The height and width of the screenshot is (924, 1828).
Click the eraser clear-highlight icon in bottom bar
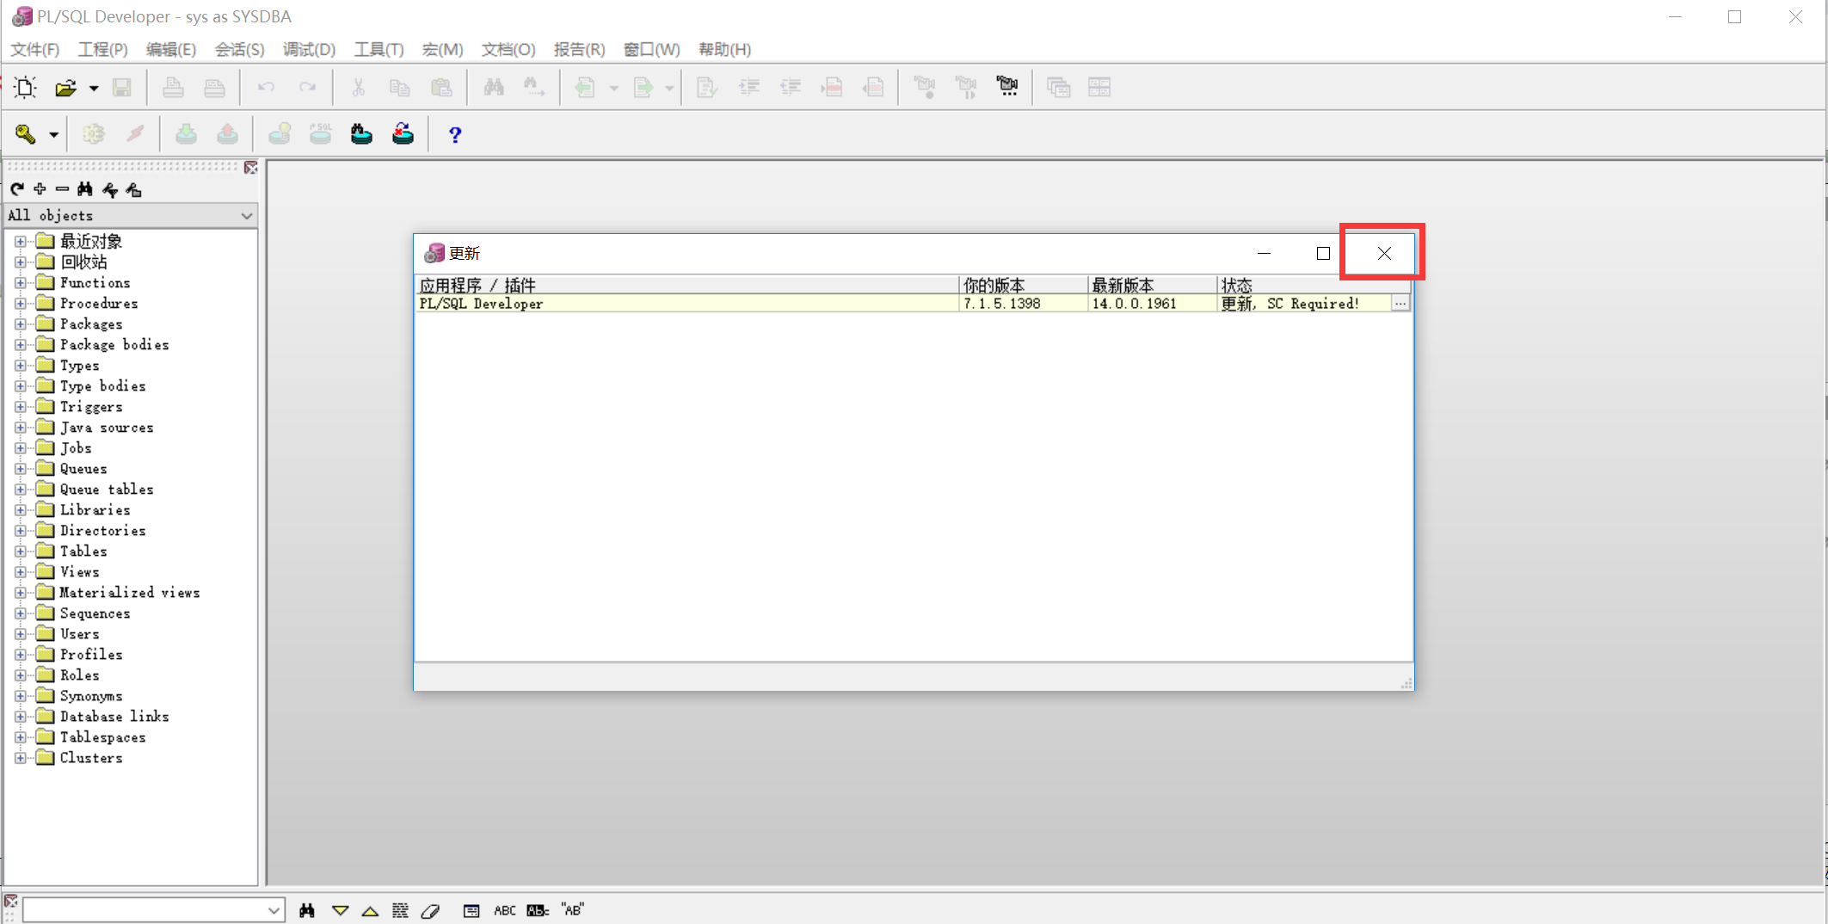click(430, 910)
